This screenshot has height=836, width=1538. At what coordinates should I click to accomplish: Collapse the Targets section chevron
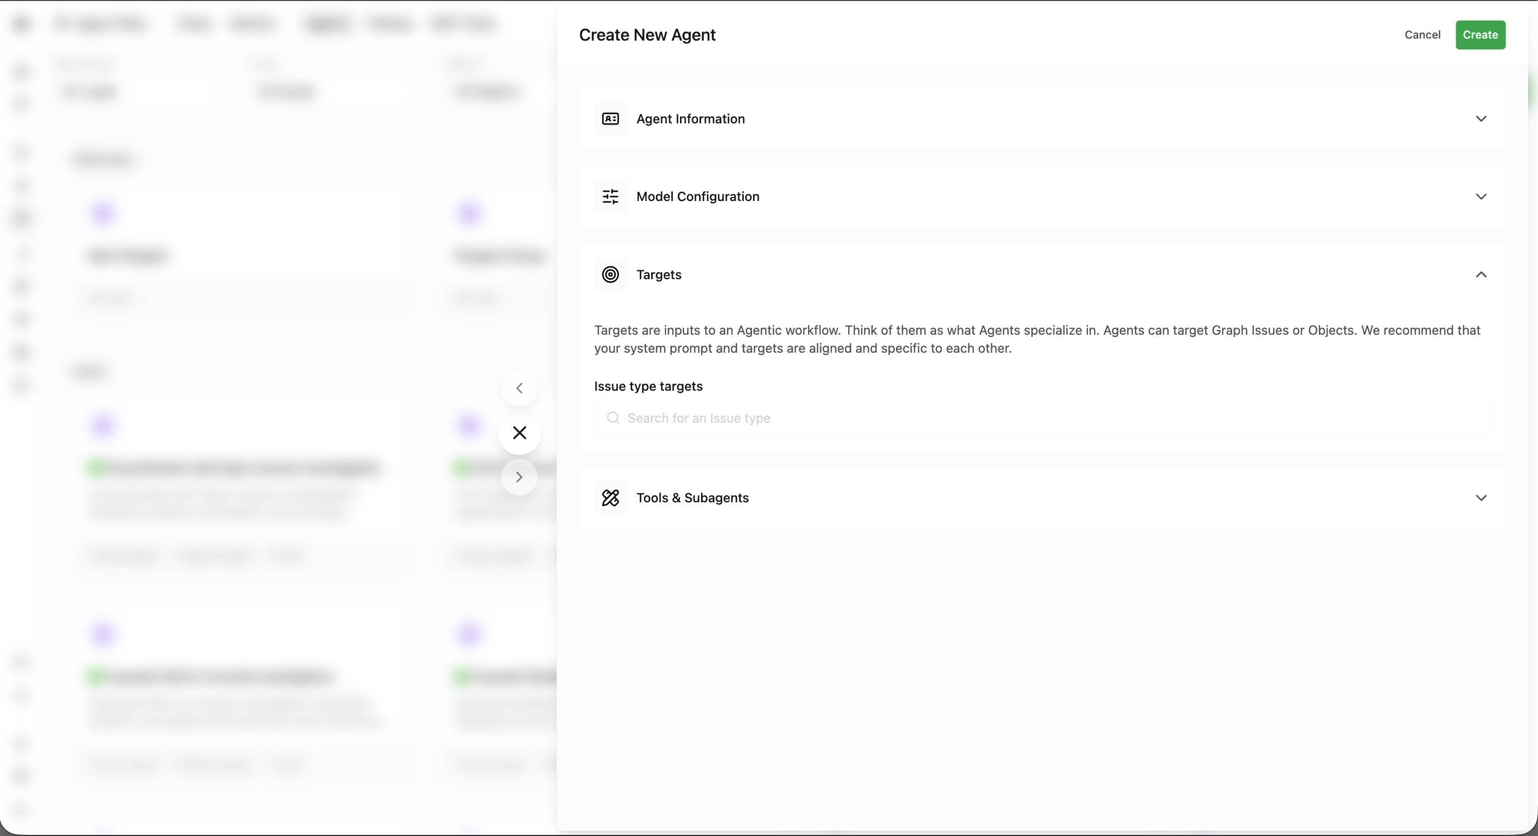click(1481, 275)
